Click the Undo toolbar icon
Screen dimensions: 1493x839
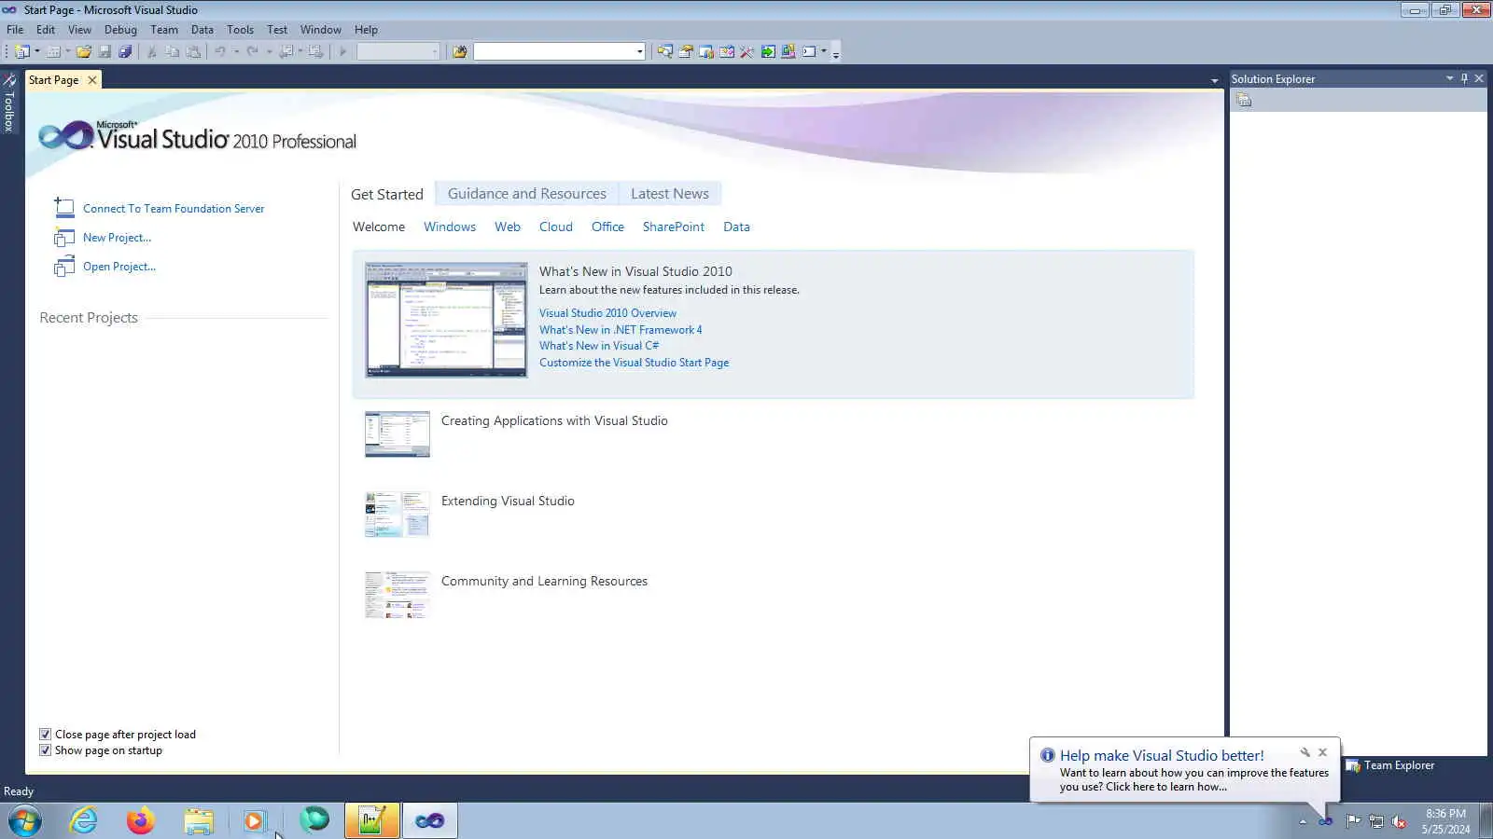click(x=220, y=51)
